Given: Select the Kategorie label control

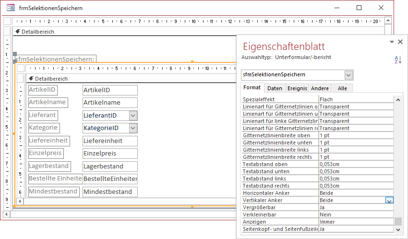Looking at the screenshot, I should (x=44, y=128).
